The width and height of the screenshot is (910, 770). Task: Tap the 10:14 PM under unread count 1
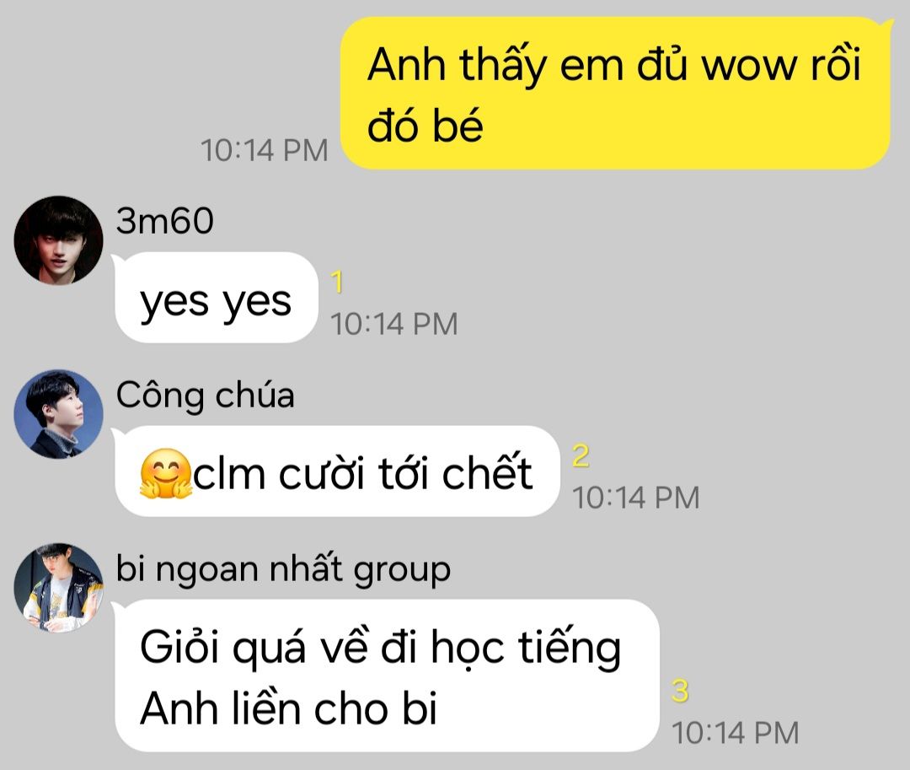click(x=394, y=324)
